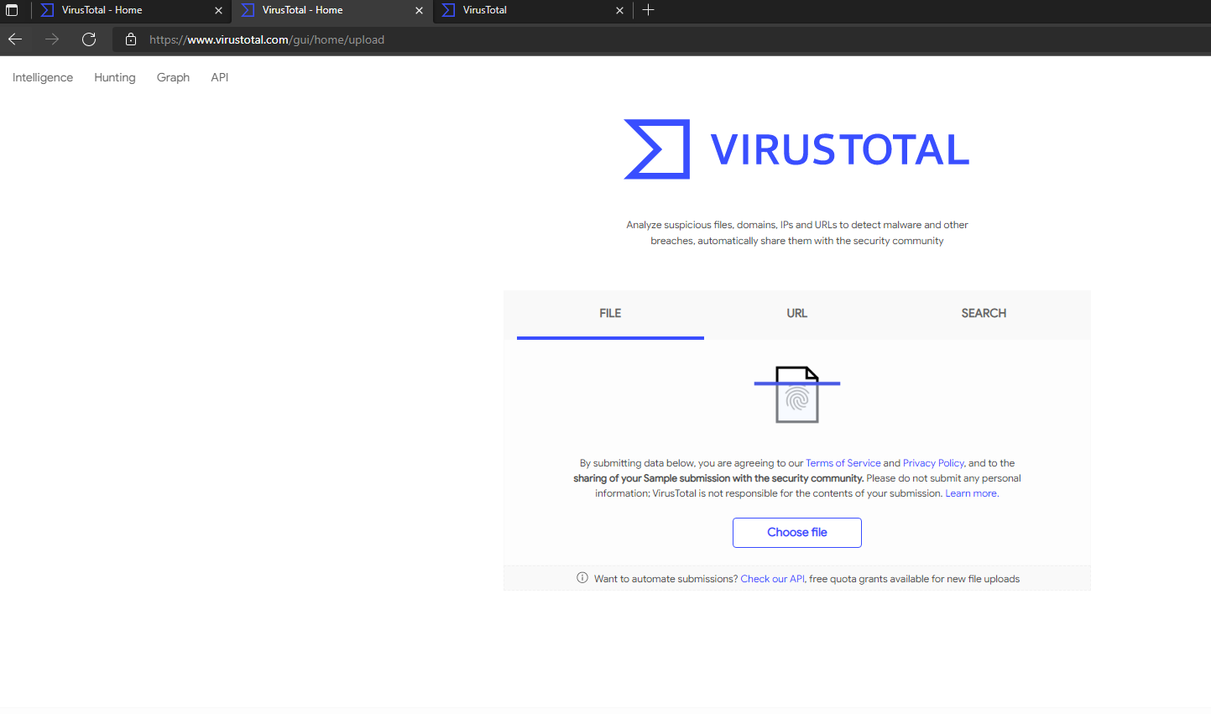The image size is (1211, 714).
Task: Open the Graph menu item
Action: (x=173, y=77)
